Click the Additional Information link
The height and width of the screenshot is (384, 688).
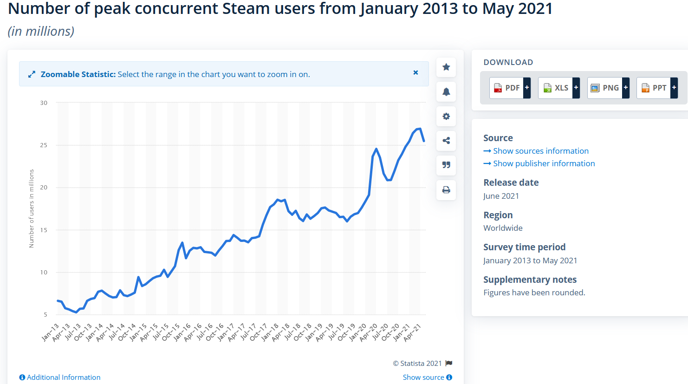coord(63,377)
